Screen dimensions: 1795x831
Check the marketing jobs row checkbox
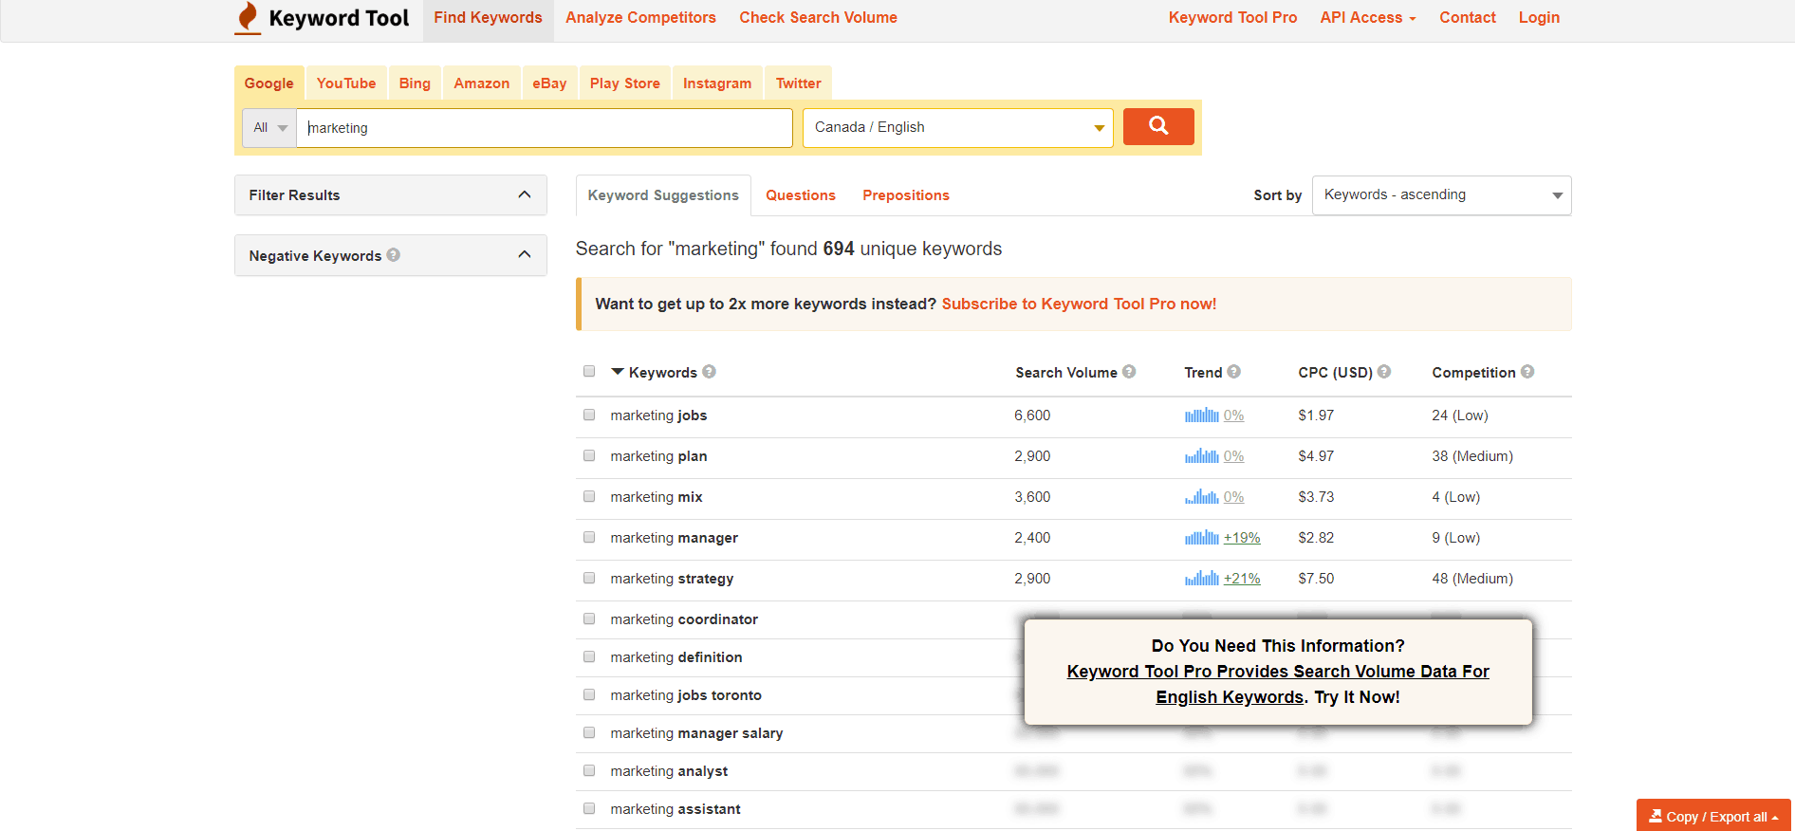[x=589, y=415]
